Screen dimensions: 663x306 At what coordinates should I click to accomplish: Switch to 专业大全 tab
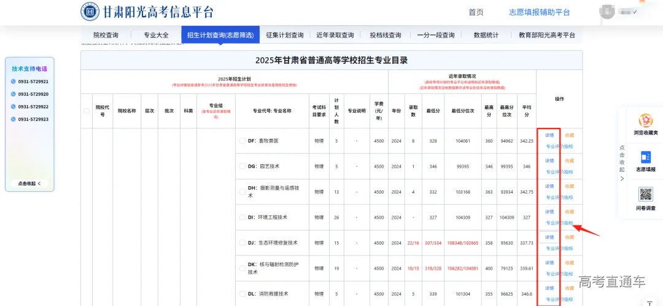coord(156,35)
